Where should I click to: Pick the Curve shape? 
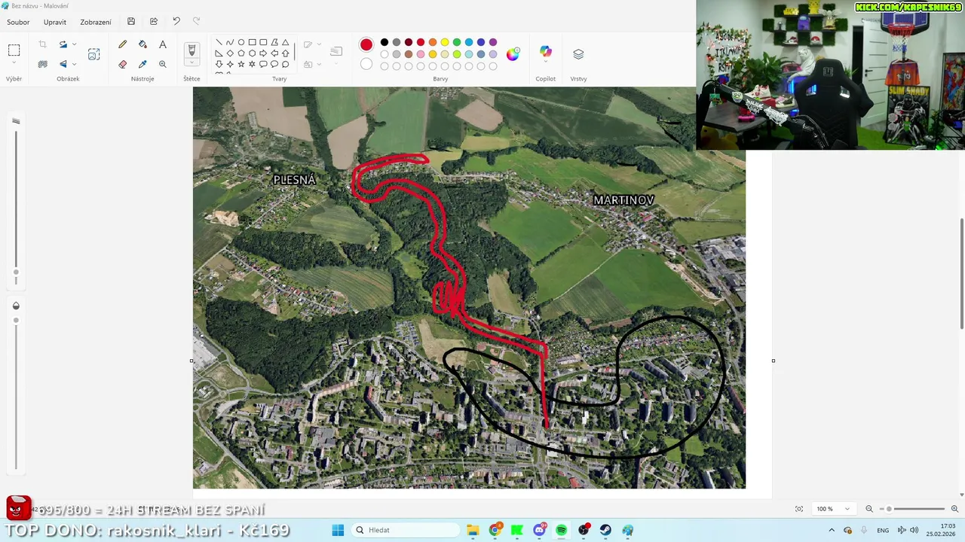click(x=230, y=42)
